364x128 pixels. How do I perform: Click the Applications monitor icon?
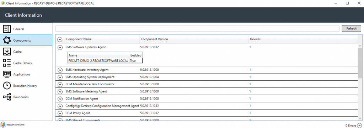7,74
